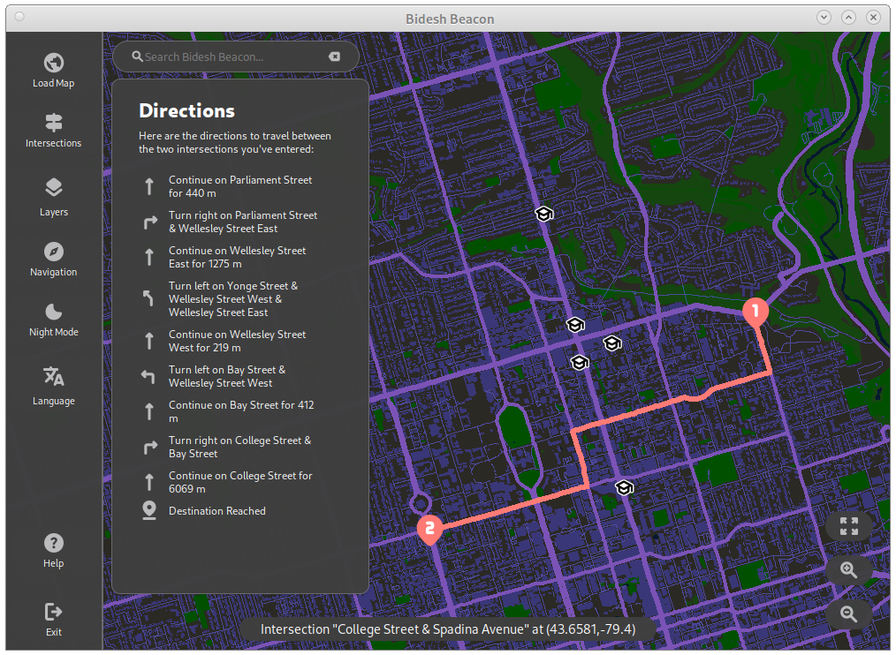Click the fit-to-screen map button
The height and width of the screenshot is (655, 896).
click(849, 527)
